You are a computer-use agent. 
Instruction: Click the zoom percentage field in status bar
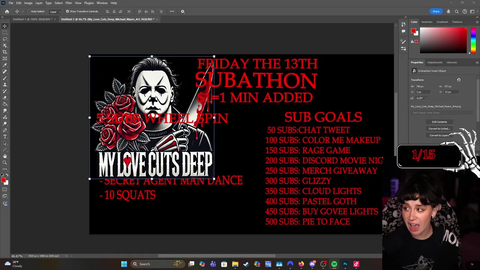coord(16,256)
